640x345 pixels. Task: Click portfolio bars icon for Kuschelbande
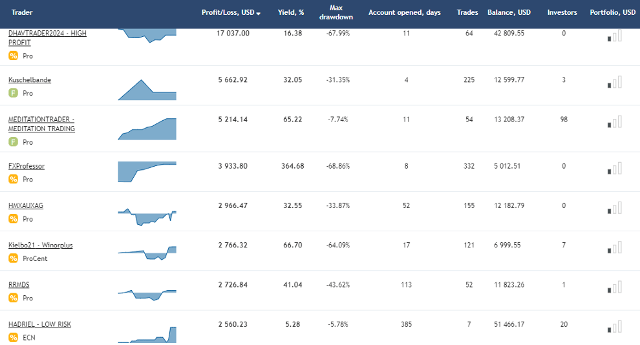coord(614,82)
